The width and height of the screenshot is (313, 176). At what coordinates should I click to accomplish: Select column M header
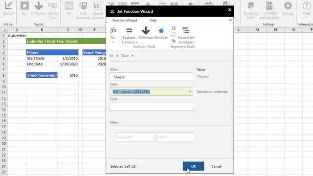pyautogui.click(x=257, y=30)
